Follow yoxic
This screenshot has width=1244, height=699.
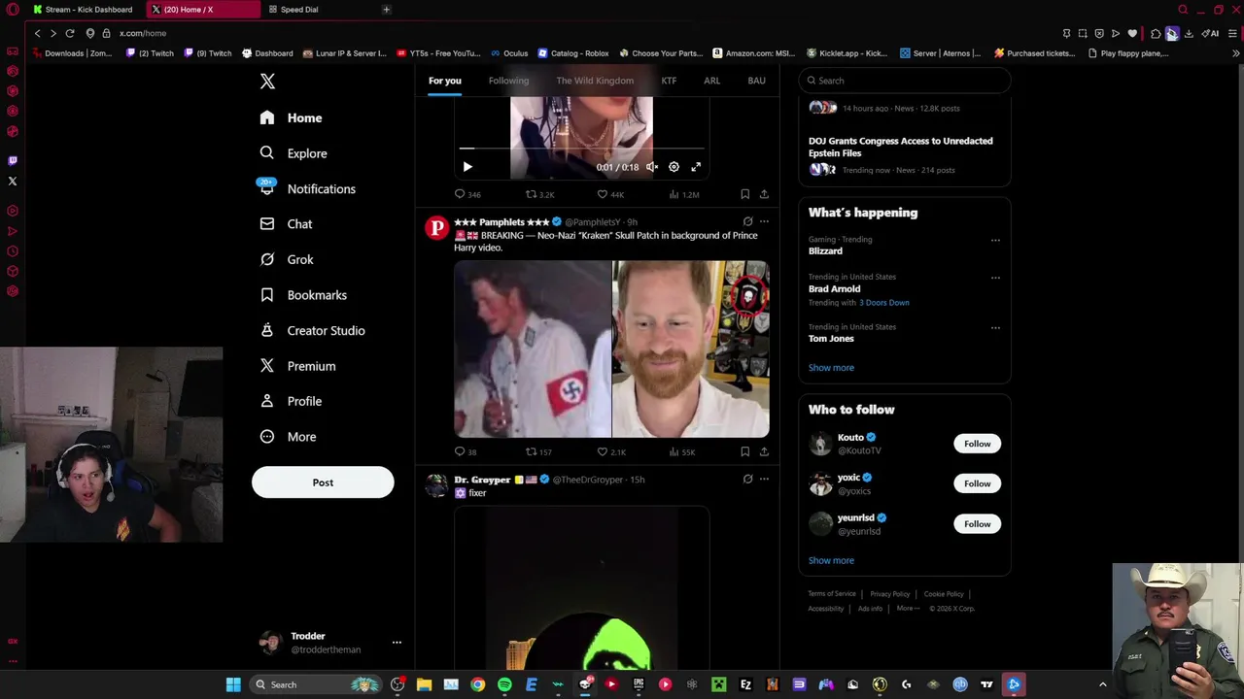977,483
